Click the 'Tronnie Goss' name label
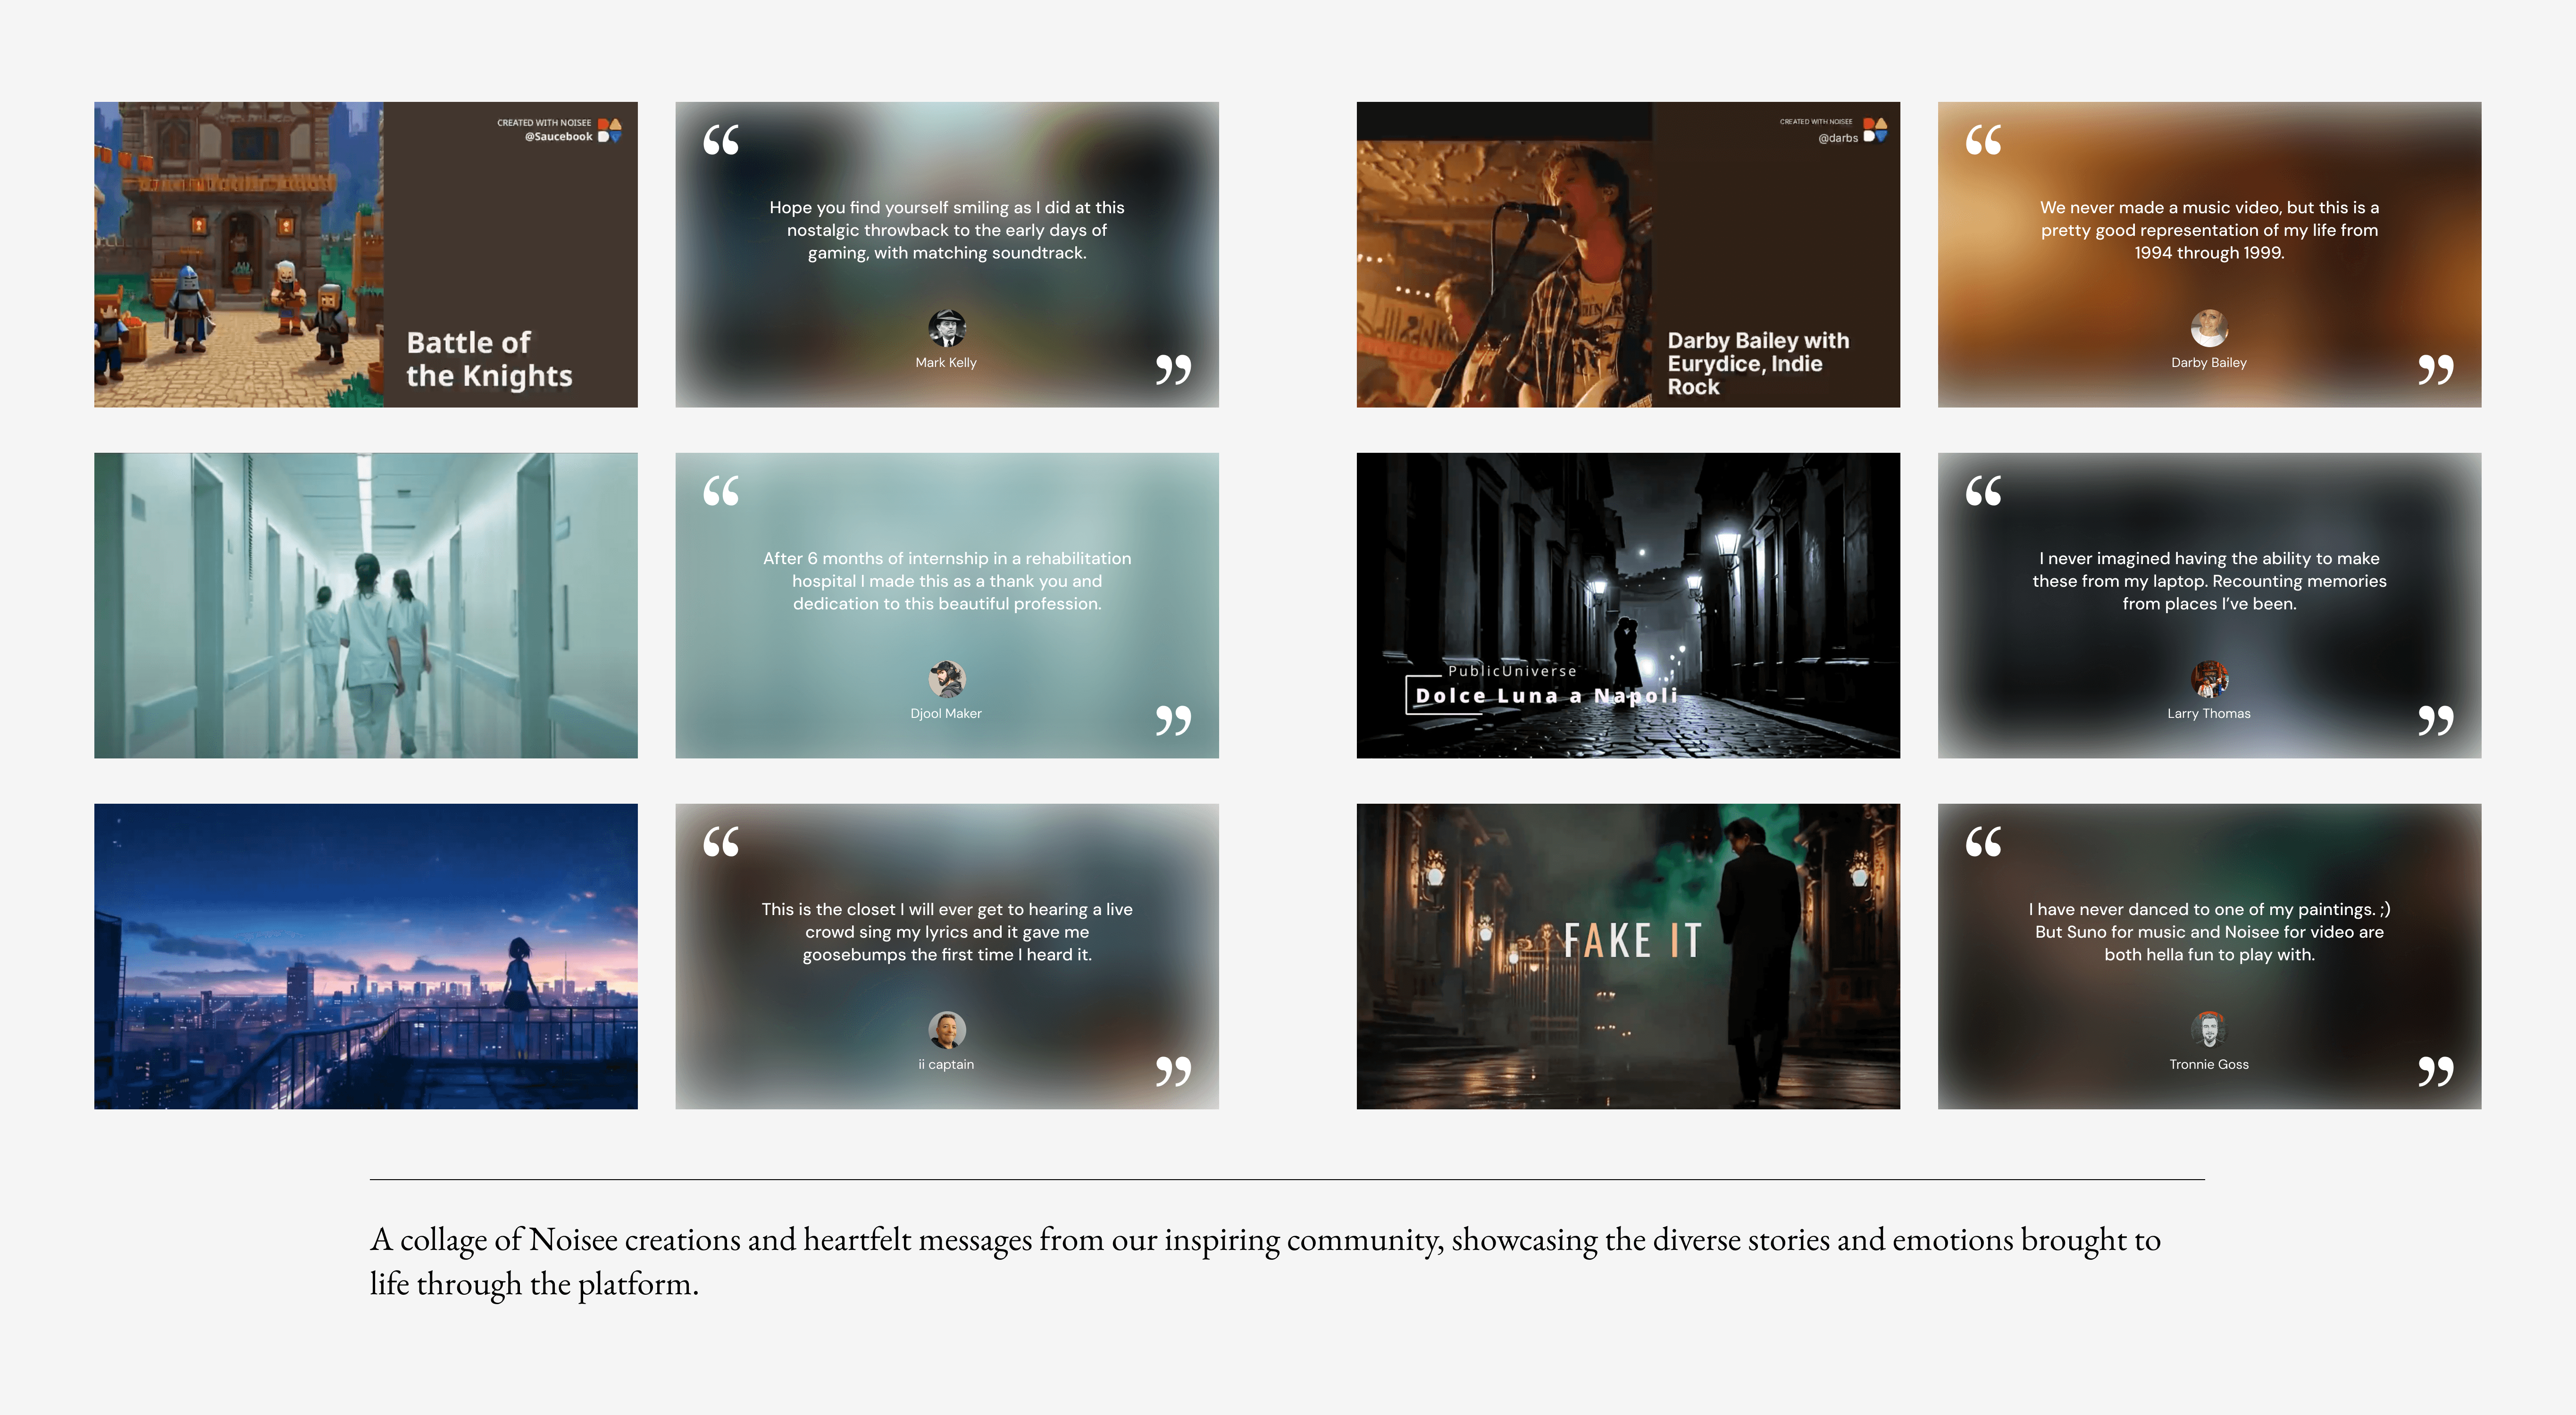The image size is (2576, 1415). tap(2209, 1065)
